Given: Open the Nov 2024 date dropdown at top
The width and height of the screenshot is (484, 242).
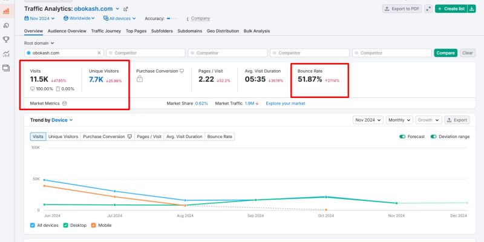Looking at the screenshot, I should click(x=39, y=19).
